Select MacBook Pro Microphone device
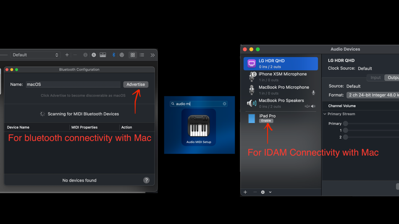 point(281,90)
